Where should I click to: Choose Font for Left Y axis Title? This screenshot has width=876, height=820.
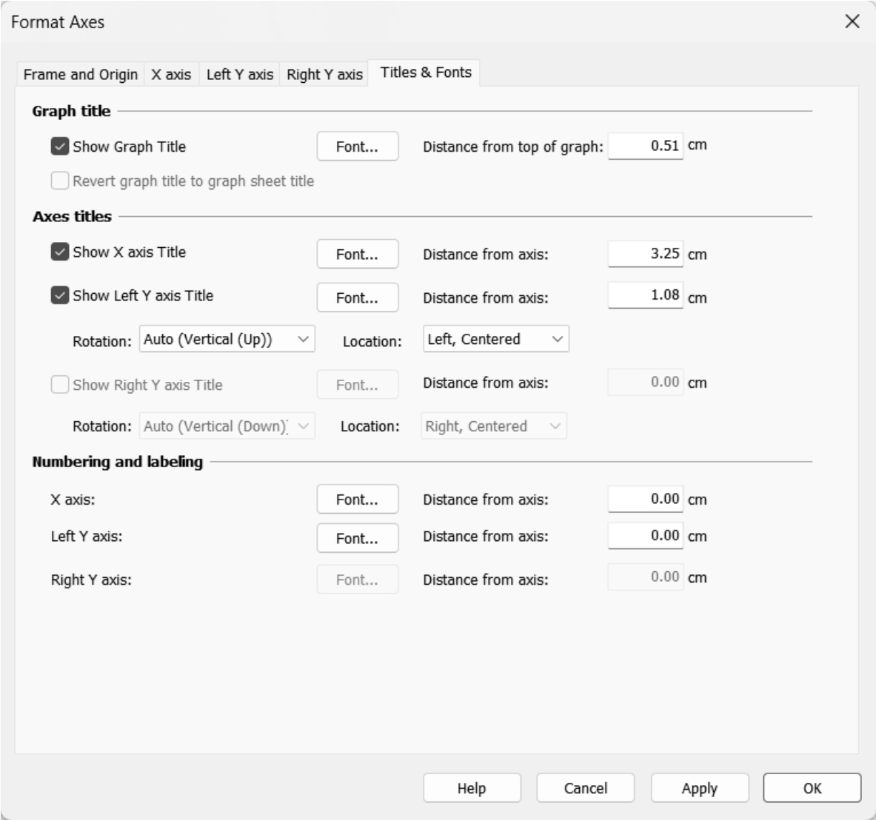[357, 298]
